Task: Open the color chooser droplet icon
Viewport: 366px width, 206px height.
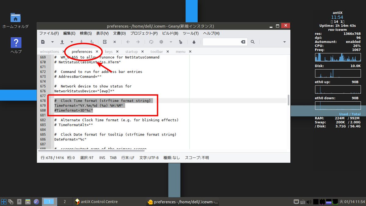Action: point(194,42)
